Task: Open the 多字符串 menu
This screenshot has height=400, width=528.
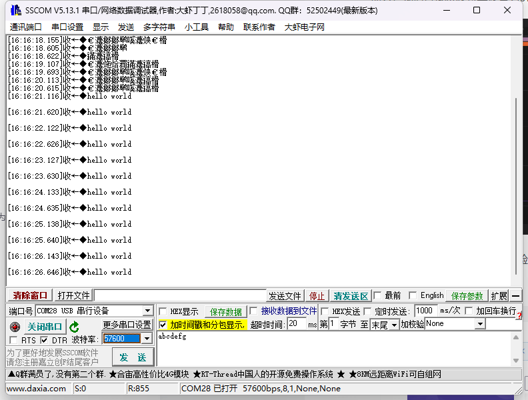Action: click(x=159, y=27)
